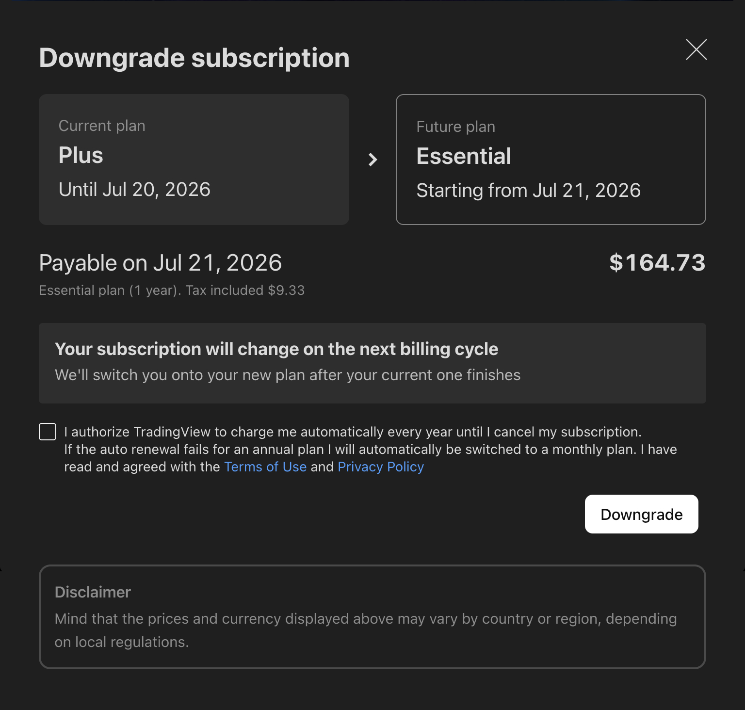
Task: Click the Plus plan name
Action: coord(81,155)
